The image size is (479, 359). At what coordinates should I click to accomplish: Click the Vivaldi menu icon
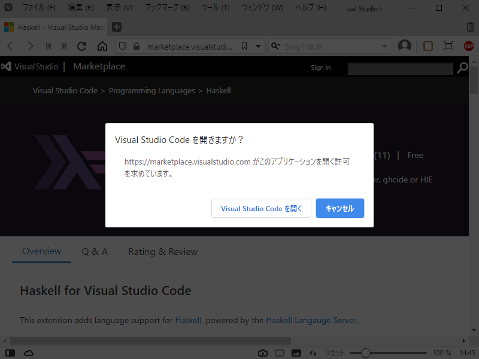click(x=8, y=8)
